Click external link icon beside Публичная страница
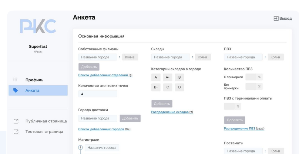299x154 pixels. pos(16,121)
